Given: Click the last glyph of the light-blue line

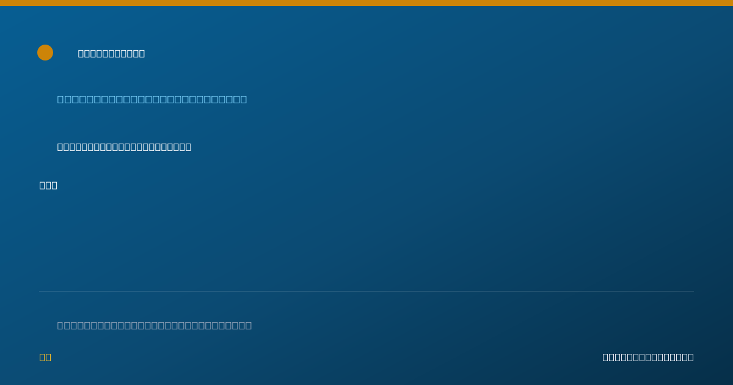Looking at the screenshot, I should coord(244,99).
